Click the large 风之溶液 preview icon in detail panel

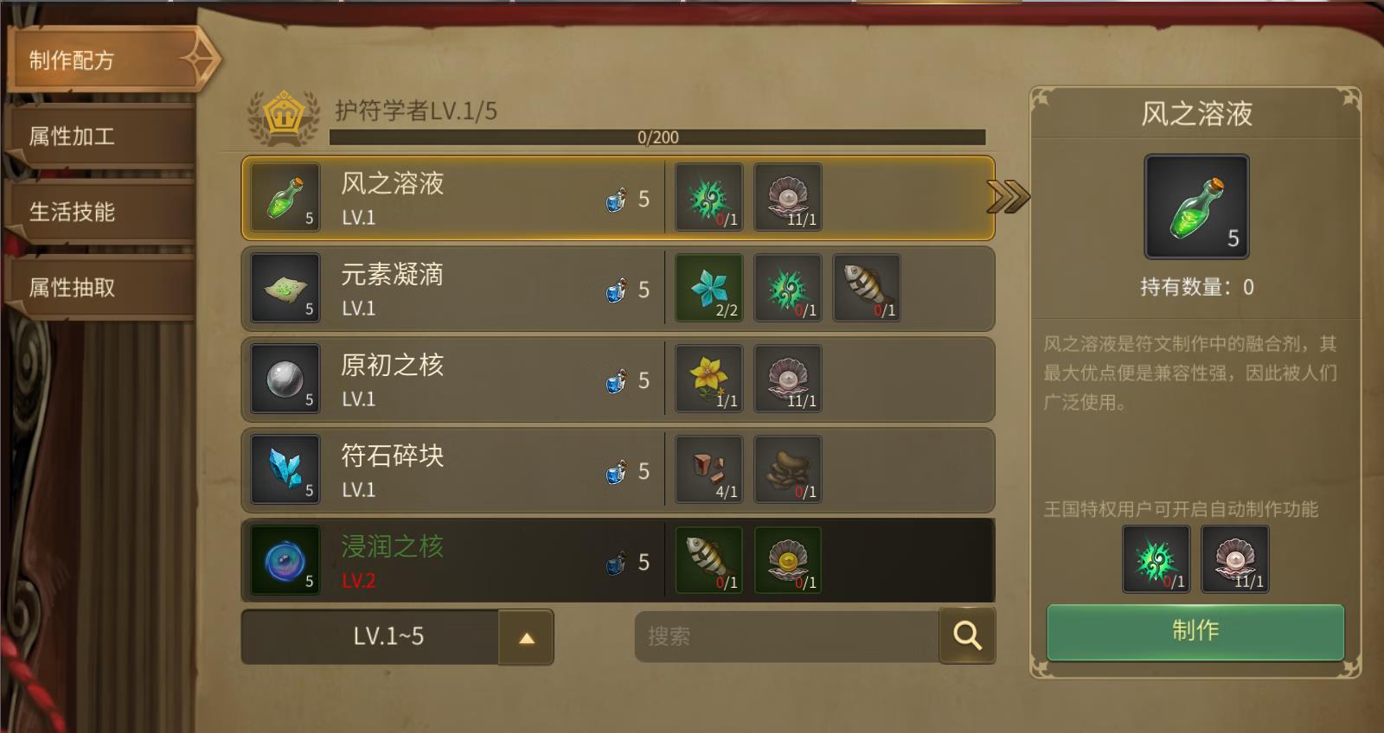click(1196, 207)
